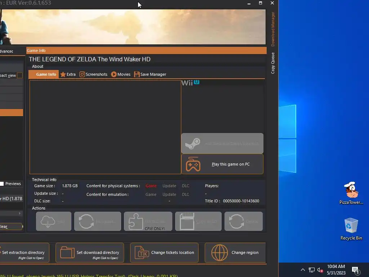Click the cloud download action icon

pyautogui.click(x=48, y=221)
